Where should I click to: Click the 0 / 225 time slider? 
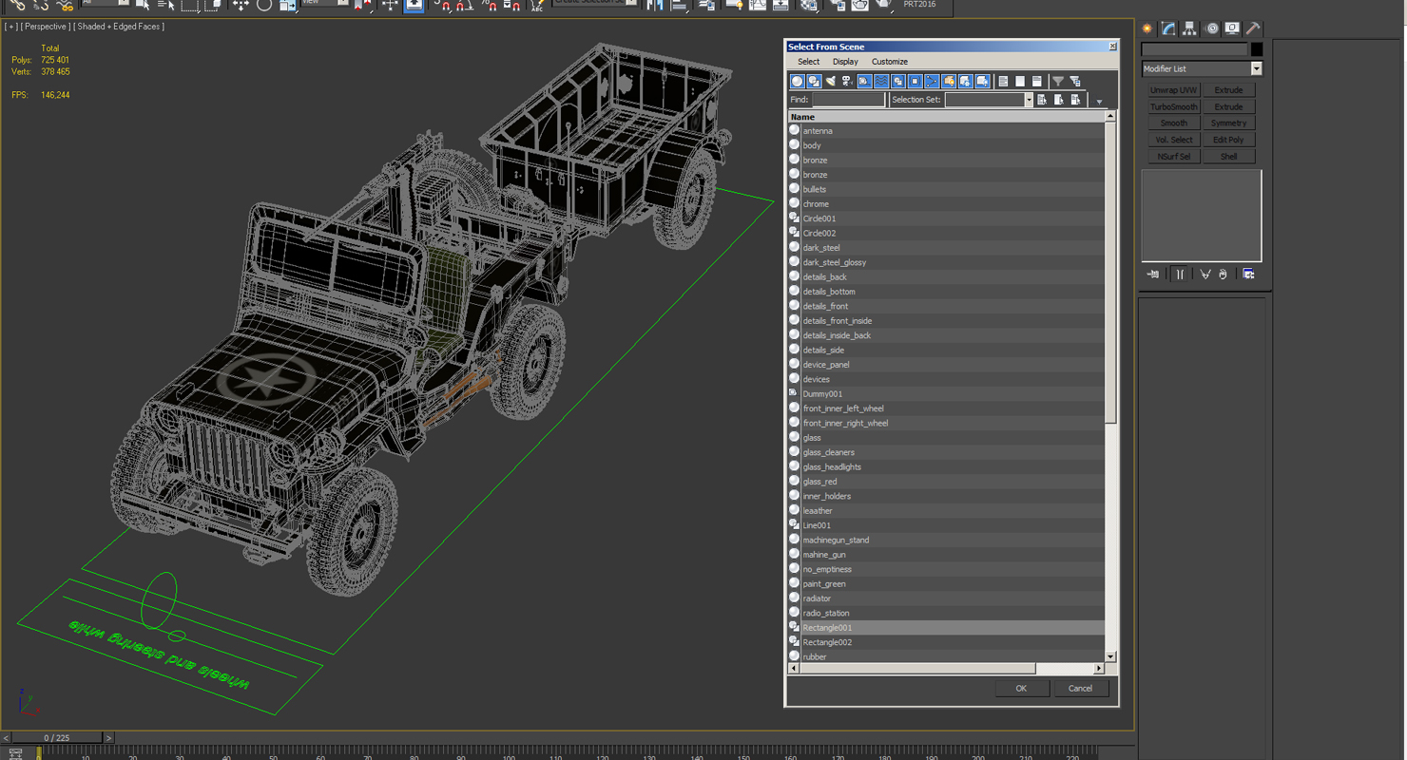coord(56,738)
